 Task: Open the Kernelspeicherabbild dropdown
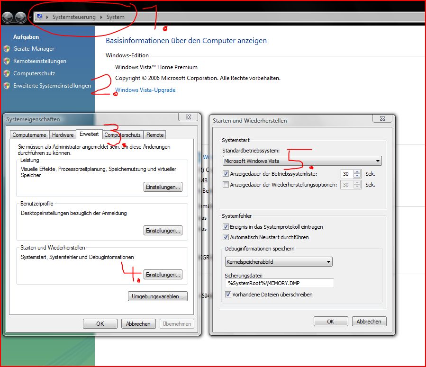point(279,262)
